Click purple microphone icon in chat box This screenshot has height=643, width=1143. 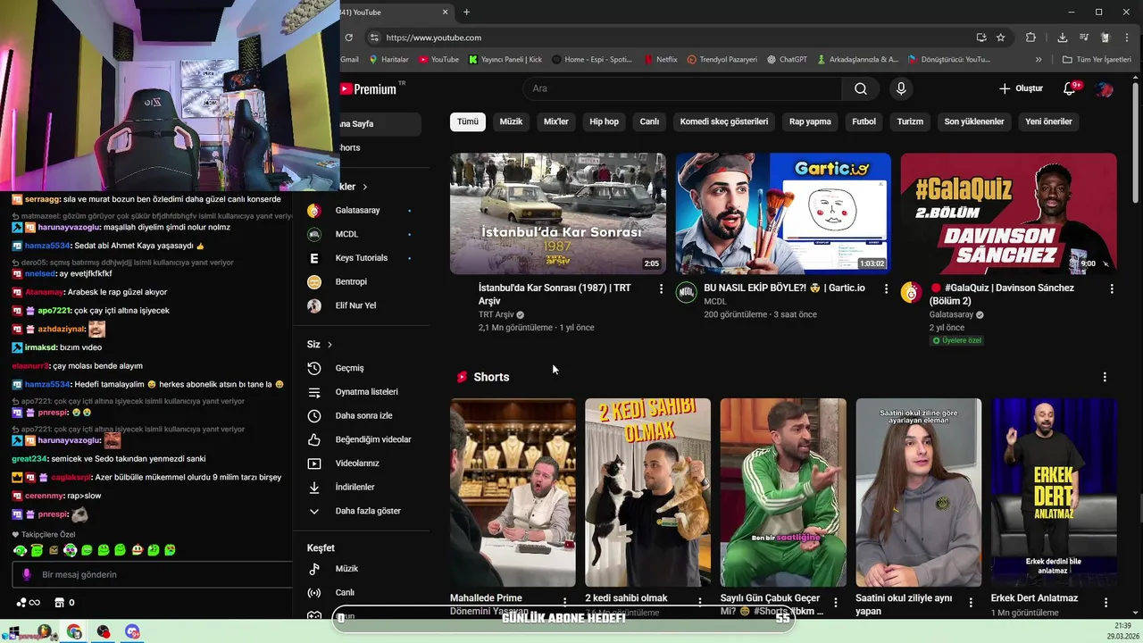point(27,575)
